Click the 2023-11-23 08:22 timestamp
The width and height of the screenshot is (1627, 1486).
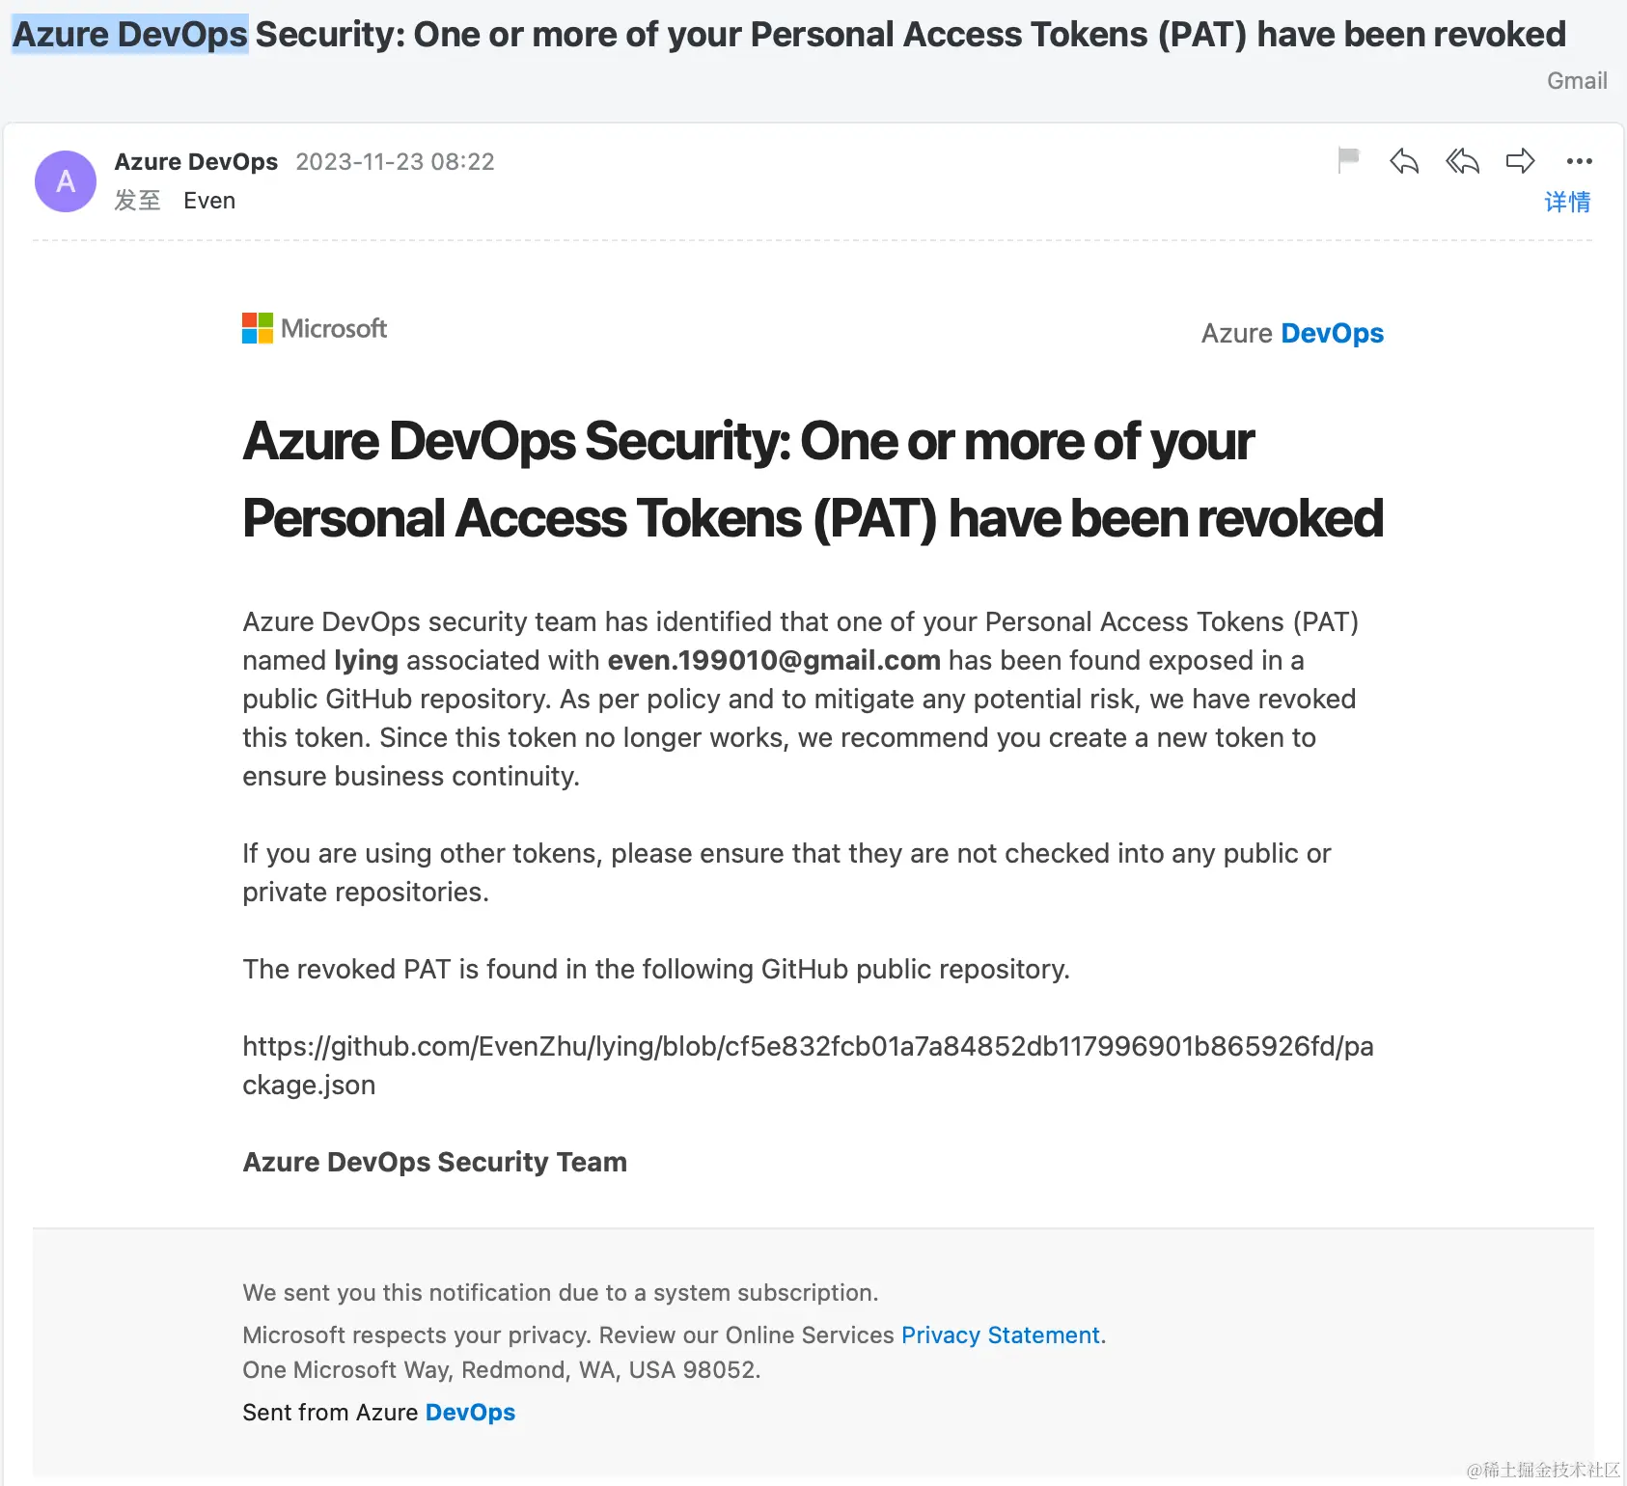[395, 161]
